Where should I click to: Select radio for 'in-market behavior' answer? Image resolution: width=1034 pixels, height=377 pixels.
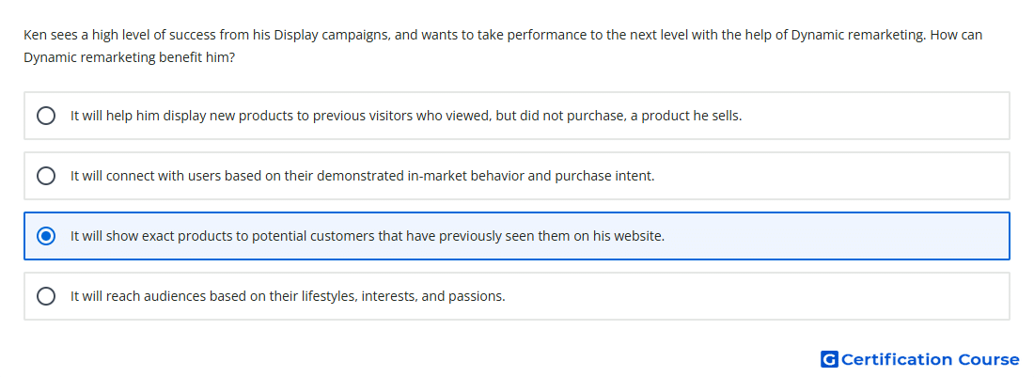[46, 176]
